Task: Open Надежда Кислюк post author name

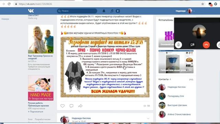Action: coord(81,118)
